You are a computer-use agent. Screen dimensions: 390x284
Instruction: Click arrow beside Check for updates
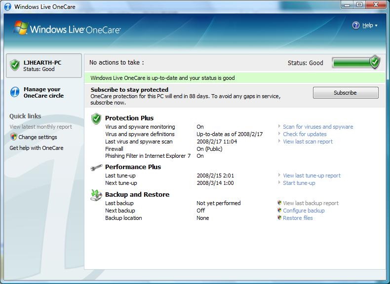(x=279, y=134)
